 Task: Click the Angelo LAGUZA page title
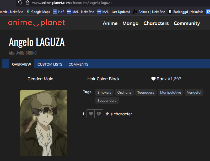[x=37, y=42]
